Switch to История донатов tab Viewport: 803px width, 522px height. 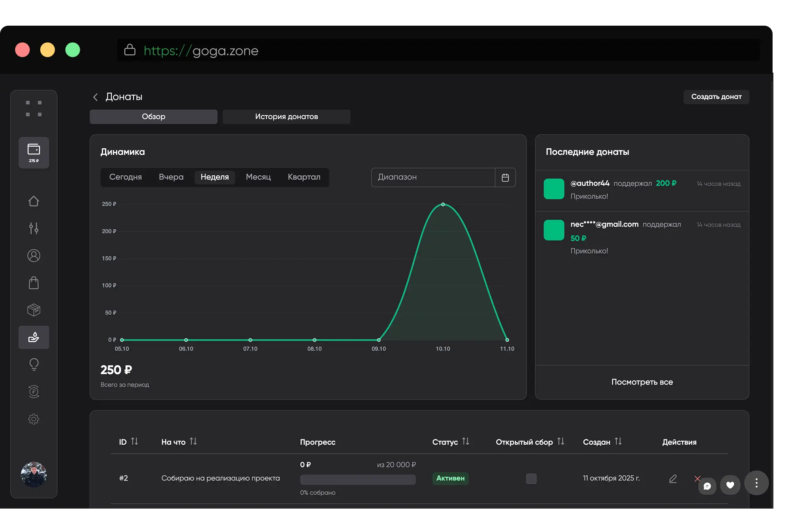[x=286, y=116]
